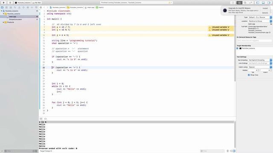Select Youtube_Lessons scheme in toolbar
Viewport: 273px width, 153px height.
pyautogui.click(x=23, y=3)
